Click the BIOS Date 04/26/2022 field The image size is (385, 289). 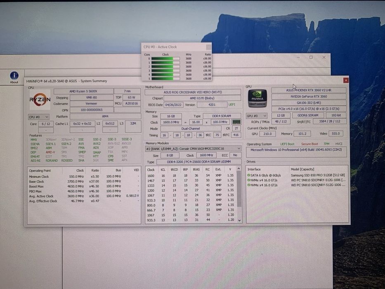pos(173,105)
